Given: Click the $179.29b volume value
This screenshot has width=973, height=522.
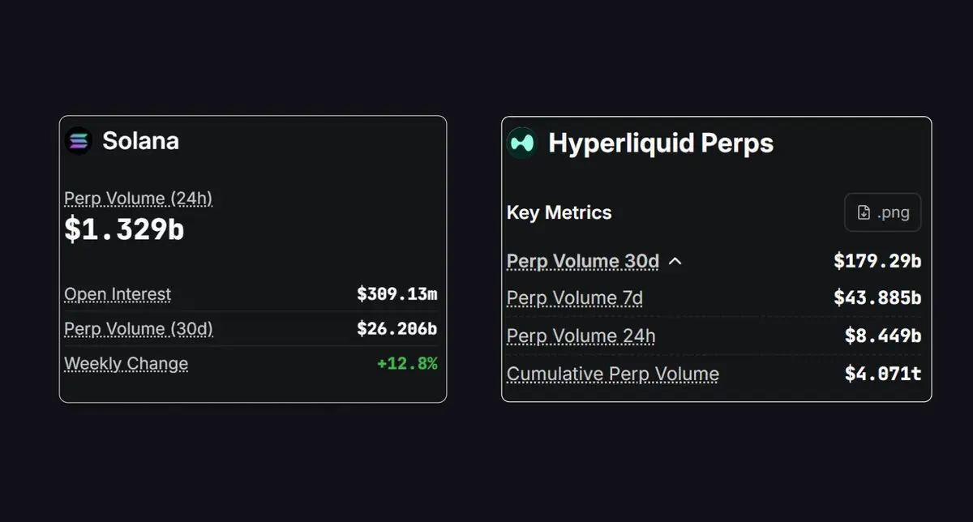Looking at the screenshot, I should [877, 261].
